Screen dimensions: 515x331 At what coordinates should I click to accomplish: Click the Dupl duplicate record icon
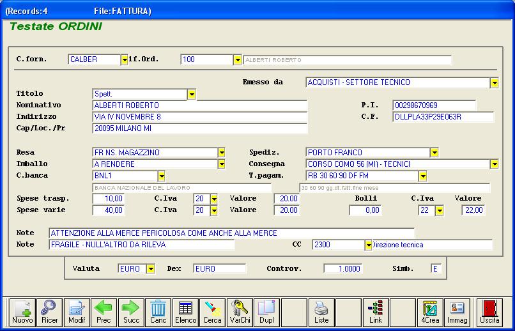(x=266, y=312)
